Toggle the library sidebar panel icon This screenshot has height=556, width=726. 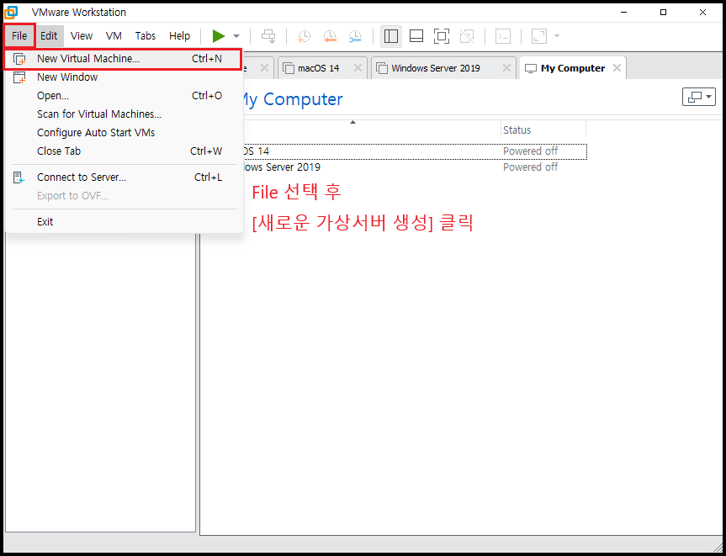click(x=391, y=36)
